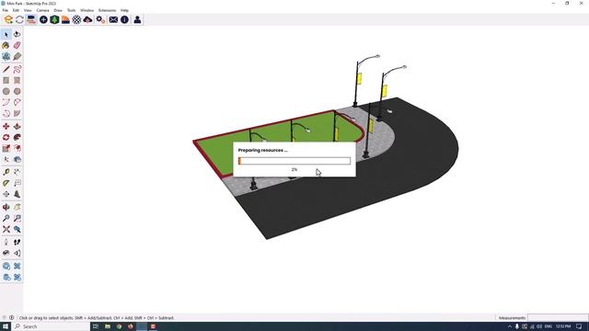Open the Window menu
The image size is (589, 331).
[87, 10]
